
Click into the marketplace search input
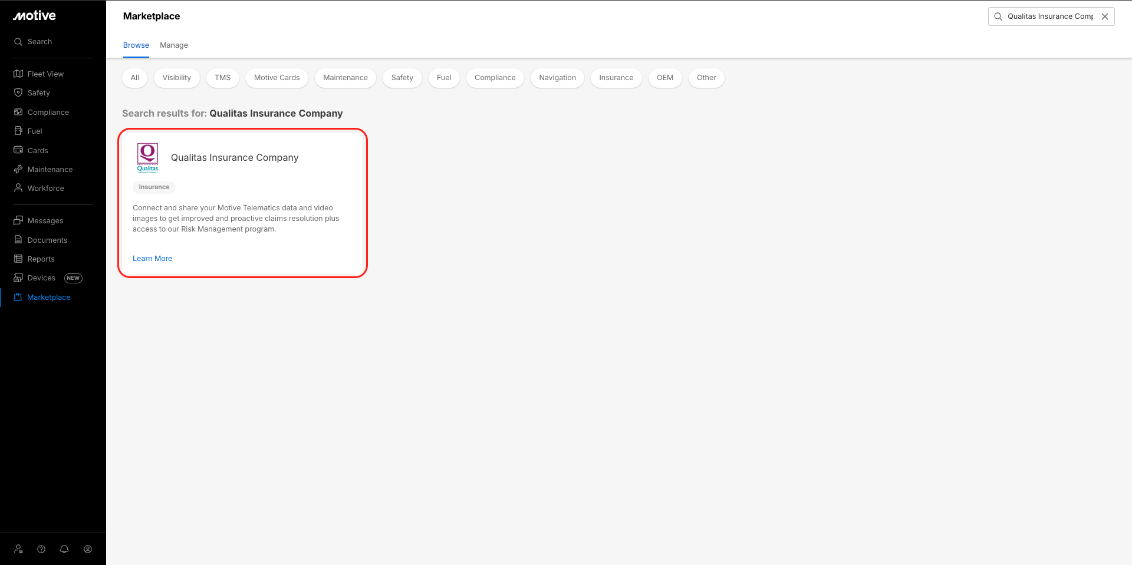1049,16
